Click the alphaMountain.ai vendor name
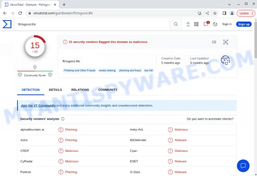 [x=32, y=130]
